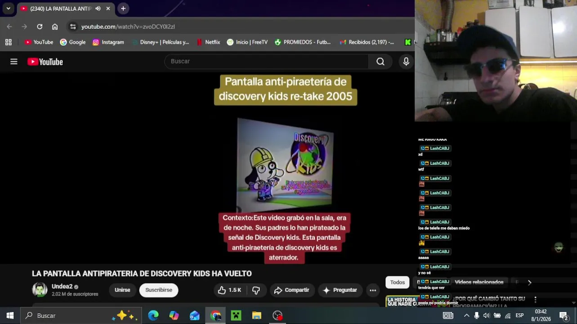Select the Todos filter chip

click(x=398, y=282)
